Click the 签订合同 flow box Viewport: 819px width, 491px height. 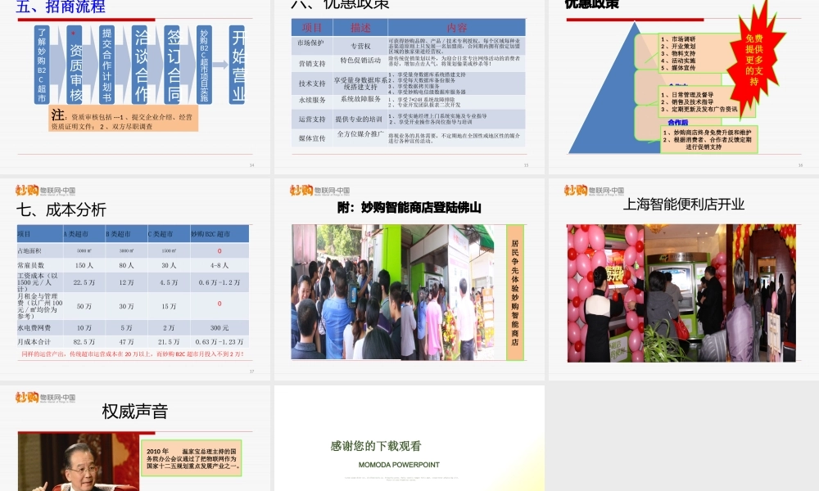[x=172, y=65]
